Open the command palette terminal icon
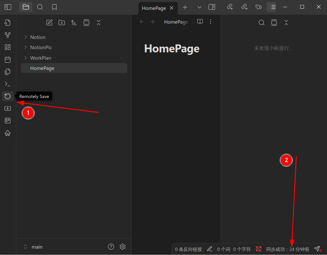Image resolution: width=327 pixels, height=255 pixels. (x=8, y=84)
